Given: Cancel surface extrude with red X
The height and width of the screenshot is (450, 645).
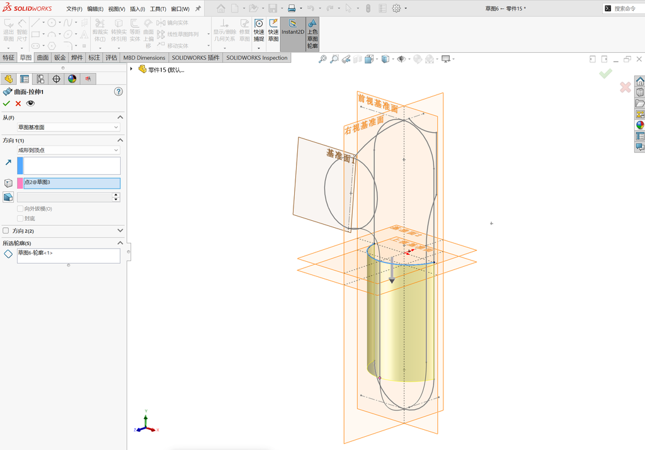Looking at the screenshot, I should pyautogui.click(x=18, y=104).
